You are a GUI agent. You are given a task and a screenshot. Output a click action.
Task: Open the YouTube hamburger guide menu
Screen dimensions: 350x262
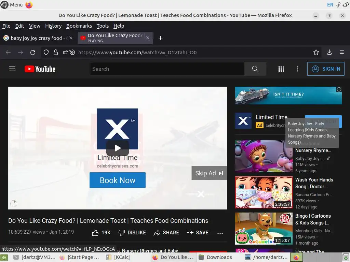[12, 69]
